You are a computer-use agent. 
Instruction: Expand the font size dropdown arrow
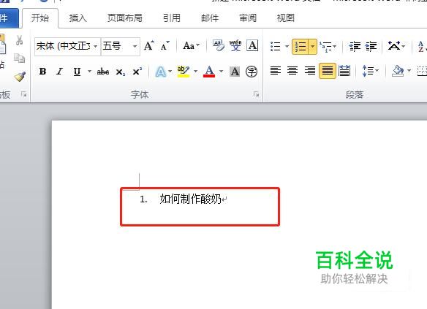135,46
